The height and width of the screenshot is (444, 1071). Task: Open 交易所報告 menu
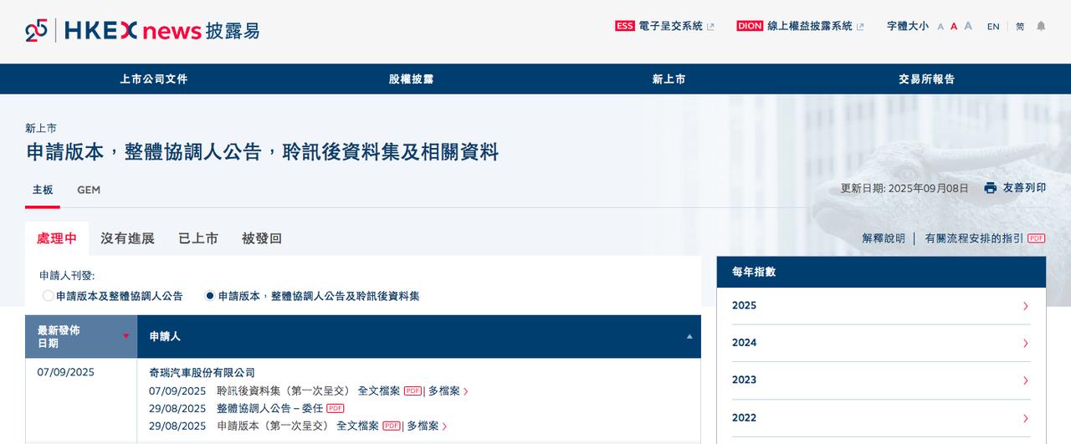click(x=927, y=79)
